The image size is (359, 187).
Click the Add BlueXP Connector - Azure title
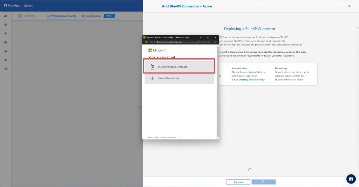click(187, 6)
